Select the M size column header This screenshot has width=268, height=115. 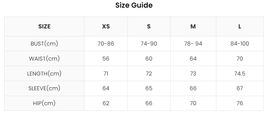(193, 27)
